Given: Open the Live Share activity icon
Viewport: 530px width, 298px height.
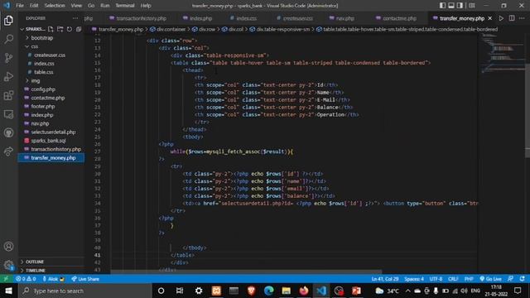Looking at the screenshot, I should pos(8,151).
